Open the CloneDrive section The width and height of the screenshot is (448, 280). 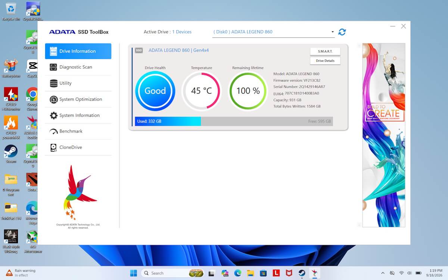pyautogui.click(x=78, y=147)
